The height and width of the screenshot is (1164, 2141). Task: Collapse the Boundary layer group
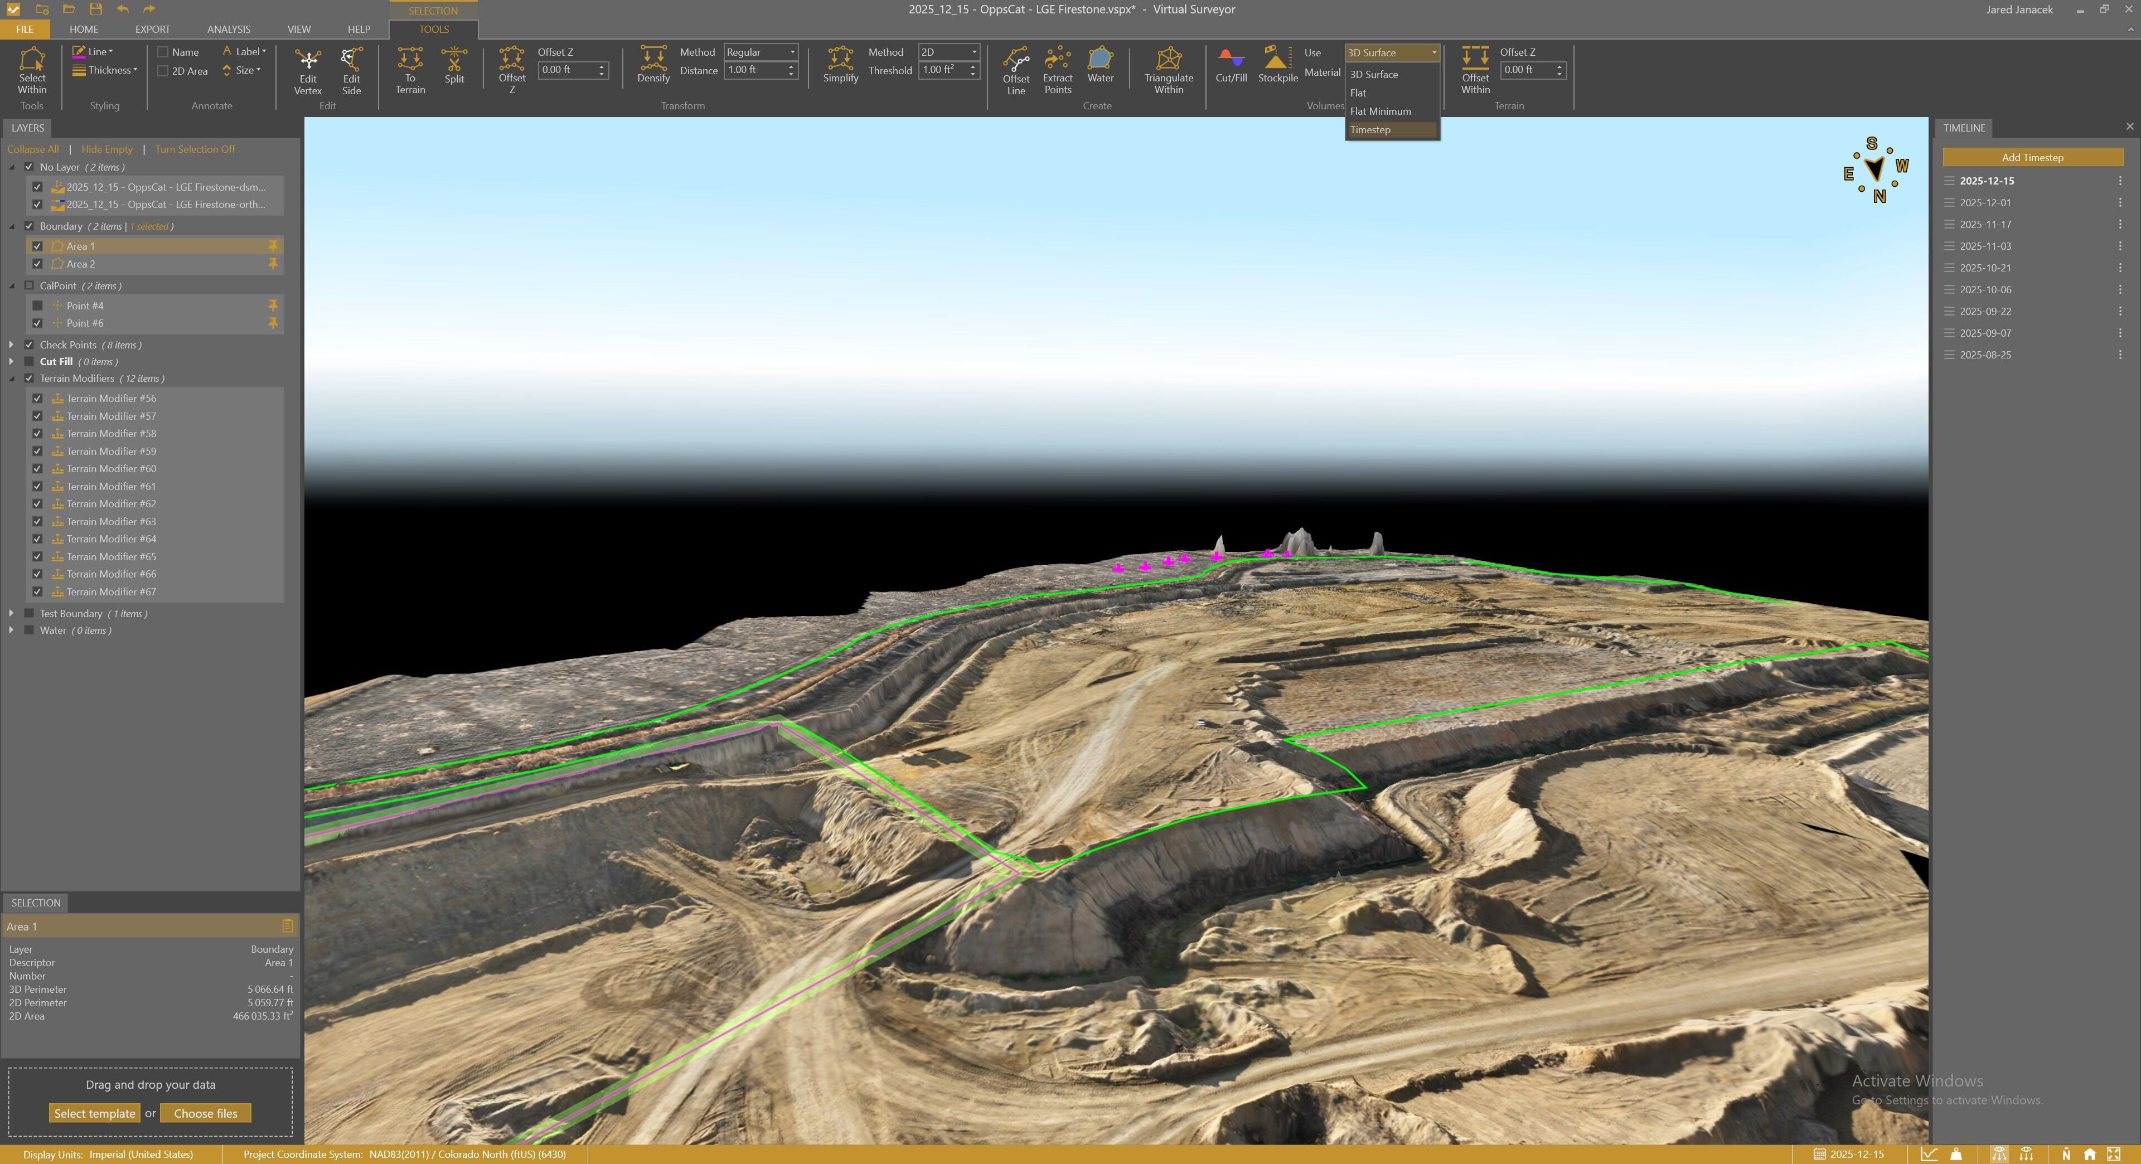click(11, 226)
